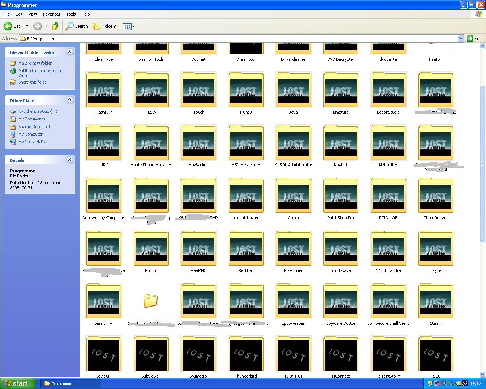
Task: Collapse the File and Folder Tasks panel
Action: [69, 52]
